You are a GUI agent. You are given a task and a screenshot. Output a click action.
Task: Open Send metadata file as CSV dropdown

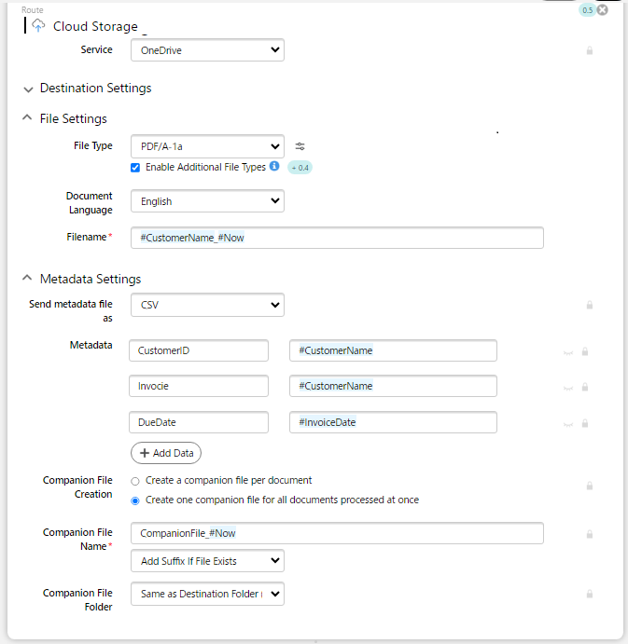pyautogui.click(x=207, y=305)
